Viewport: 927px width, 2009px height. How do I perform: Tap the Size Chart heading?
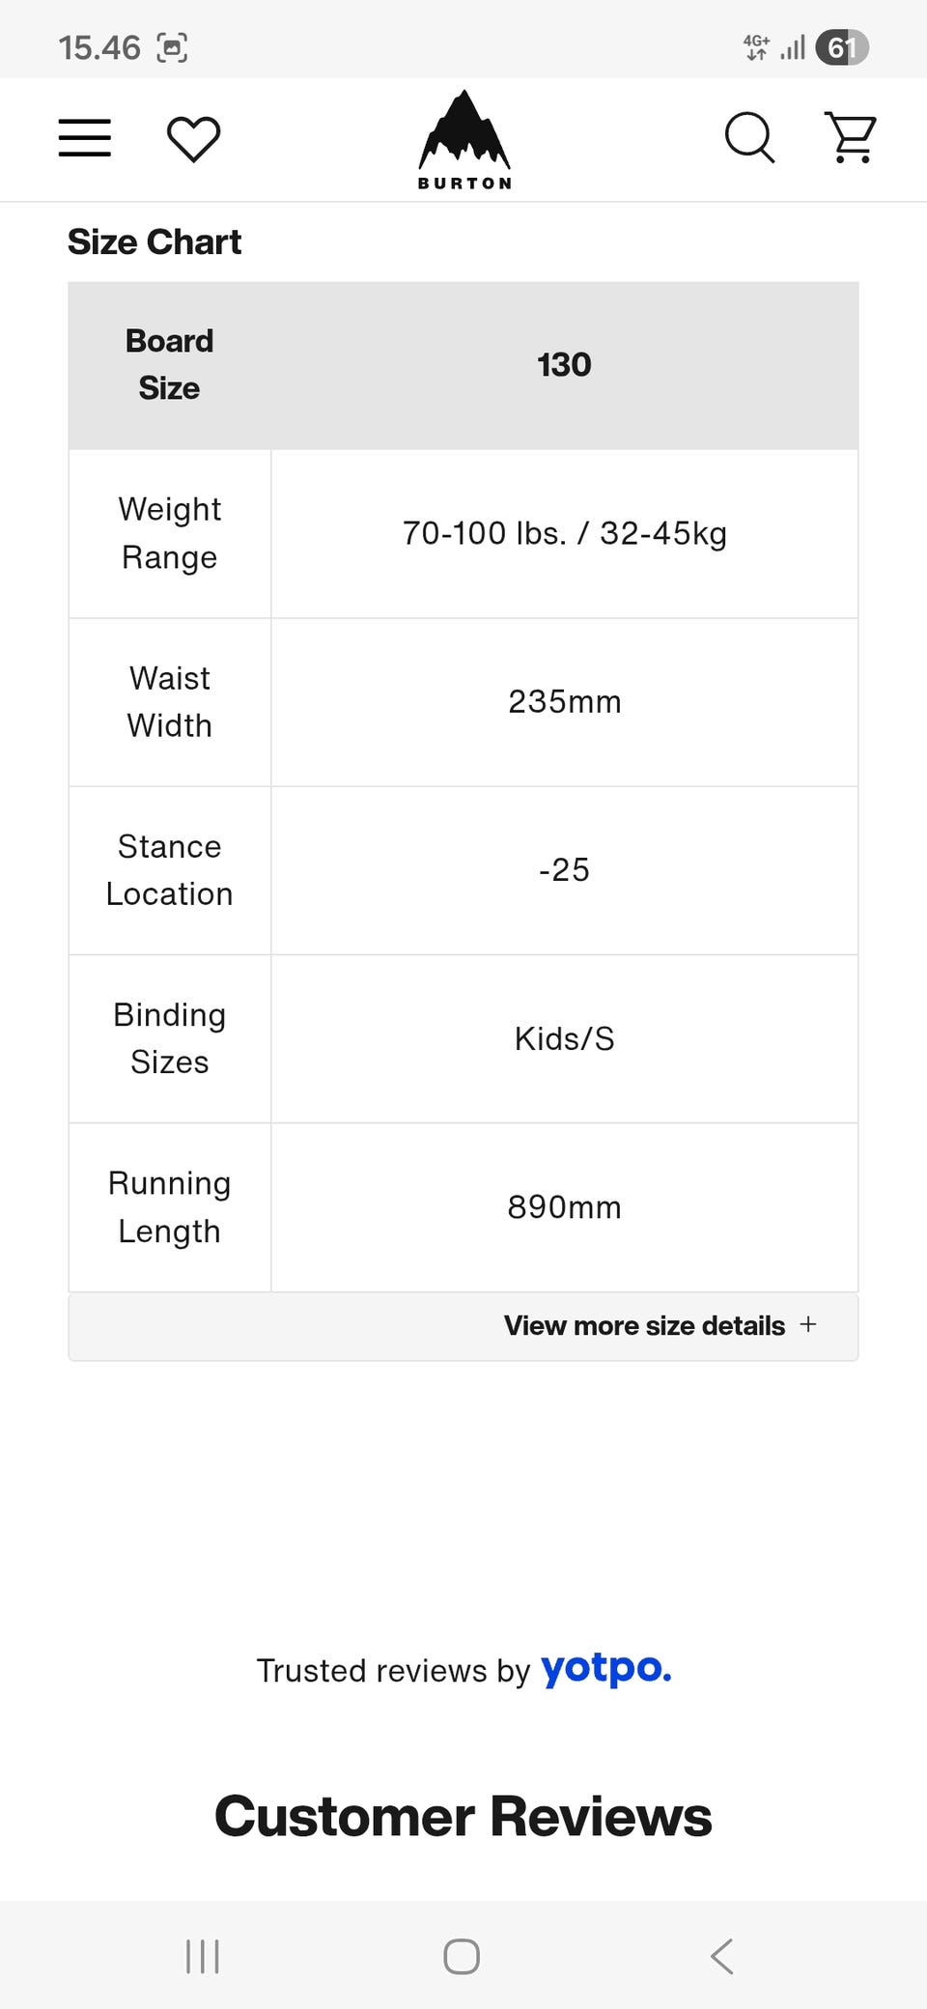[x=154, y=242]
